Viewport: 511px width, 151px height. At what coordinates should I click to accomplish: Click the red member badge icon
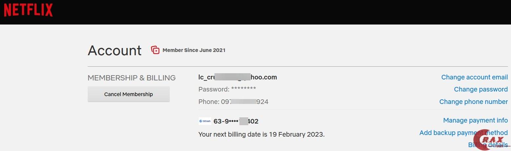(155, 50)
